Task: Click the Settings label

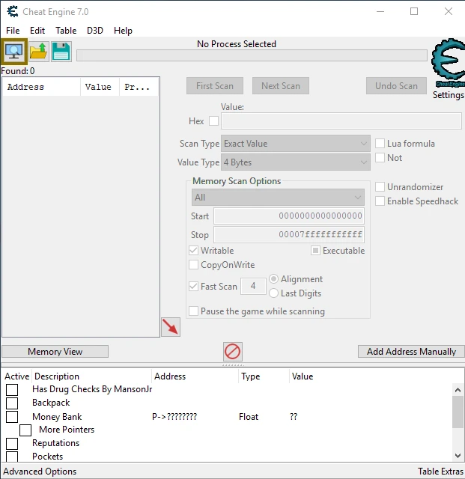Action: click(x=449, y=95)
